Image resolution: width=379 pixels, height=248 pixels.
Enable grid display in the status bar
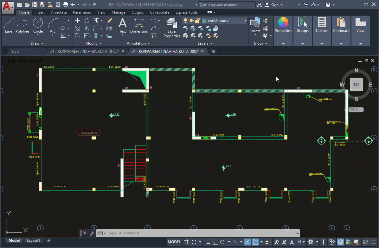point(186,242)
